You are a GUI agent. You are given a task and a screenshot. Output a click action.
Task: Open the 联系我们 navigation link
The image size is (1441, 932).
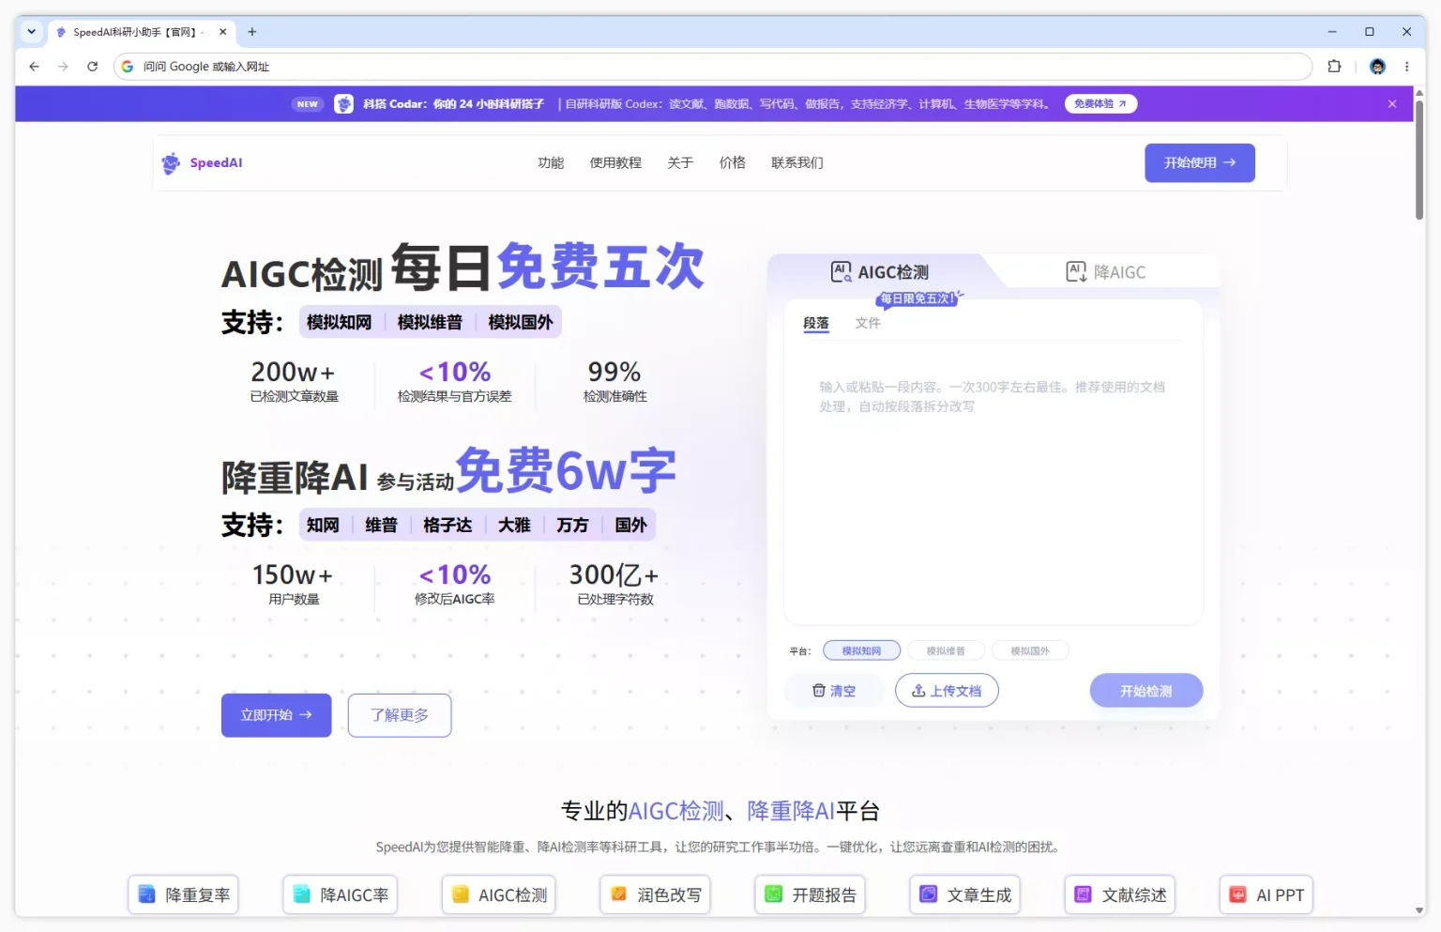797,162
